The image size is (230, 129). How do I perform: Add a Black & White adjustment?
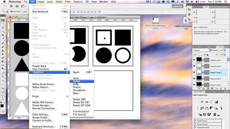point(211,108)
